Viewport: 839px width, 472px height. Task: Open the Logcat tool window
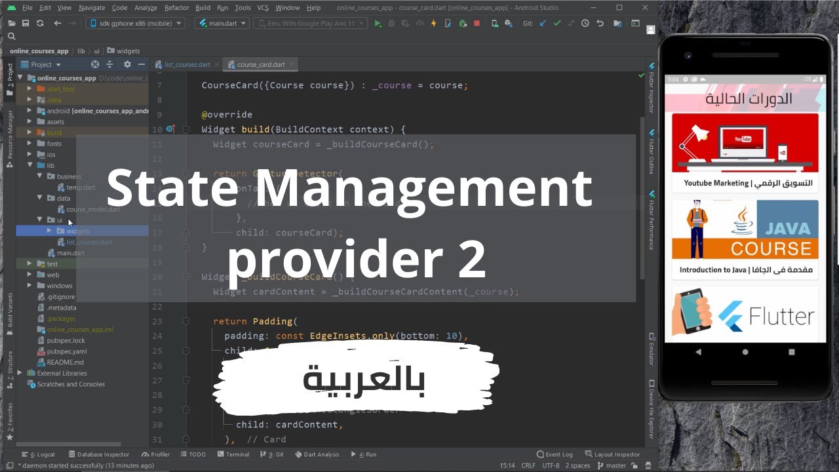[38, 454]
